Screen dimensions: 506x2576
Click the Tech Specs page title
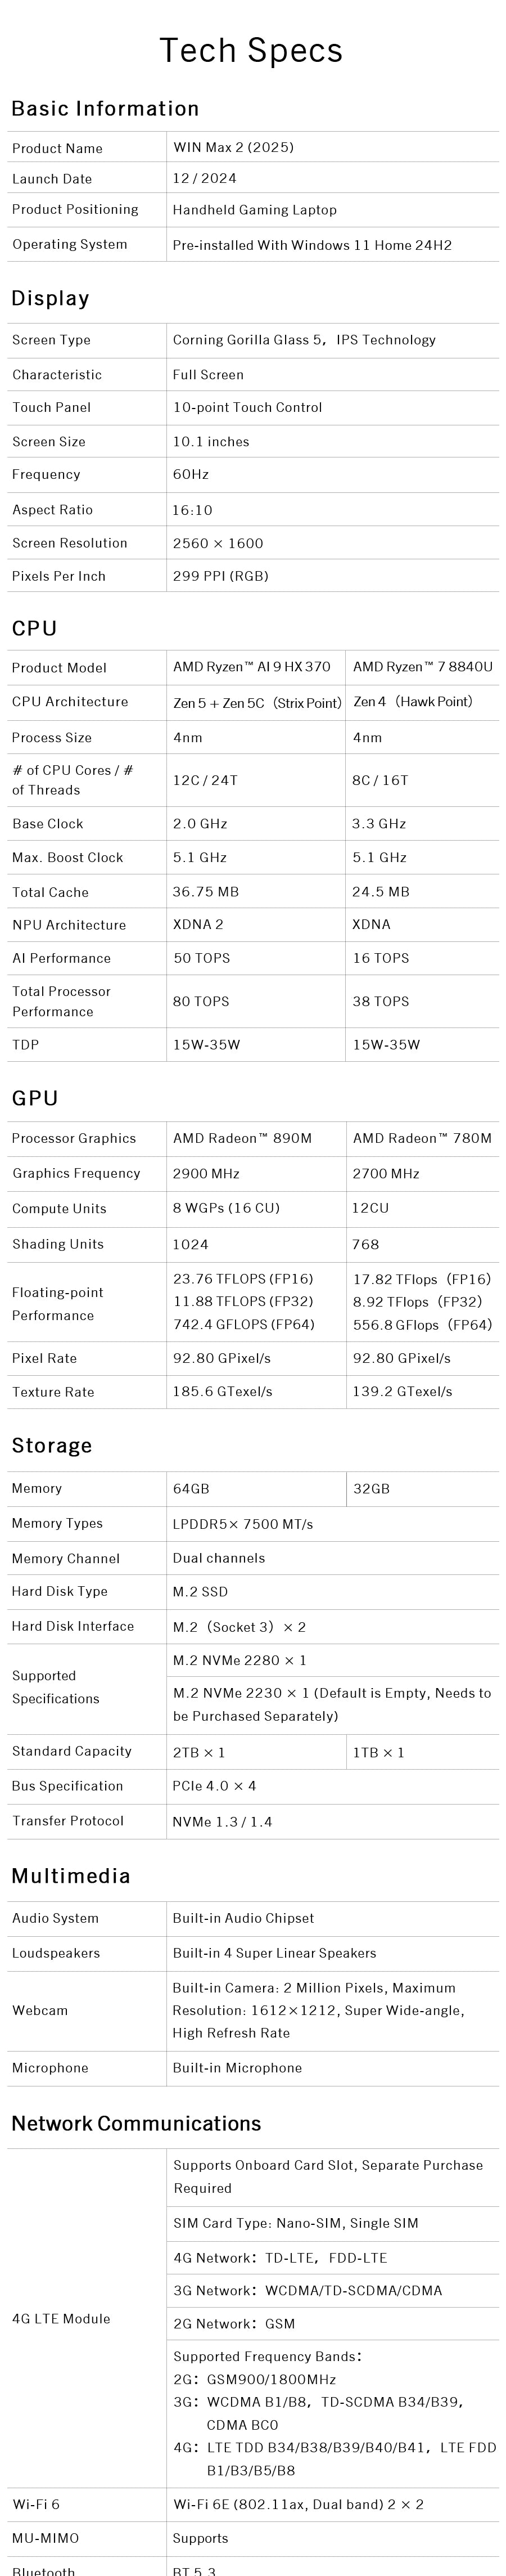[251, 50]
